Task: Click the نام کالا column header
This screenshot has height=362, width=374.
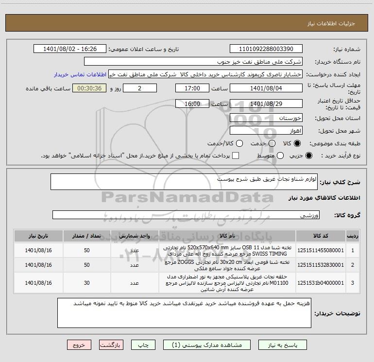Action: [x=227, y=236]
